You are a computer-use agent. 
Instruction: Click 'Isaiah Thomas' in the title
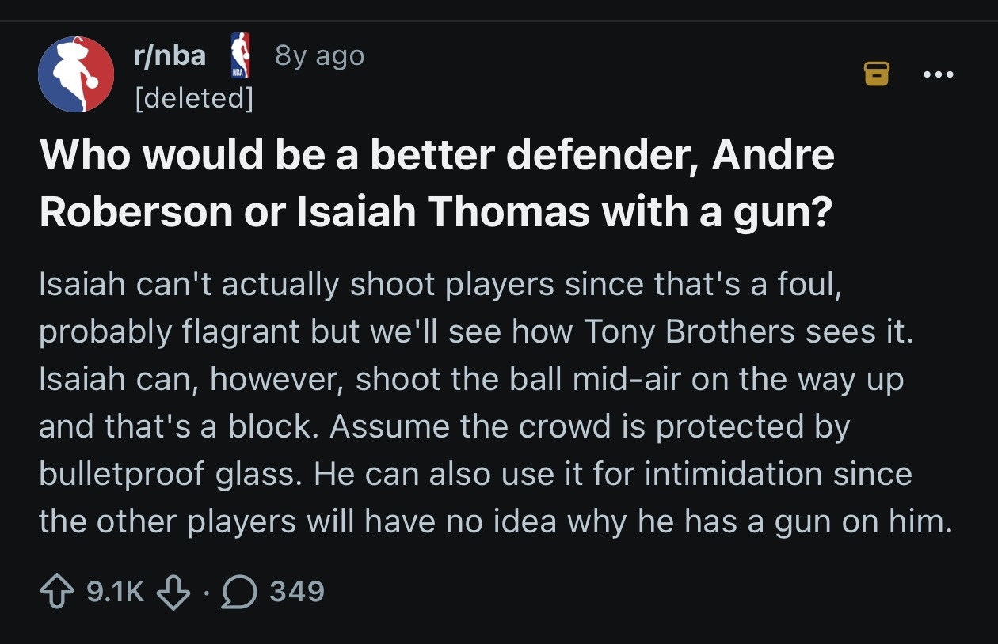[x=444, y=212]
